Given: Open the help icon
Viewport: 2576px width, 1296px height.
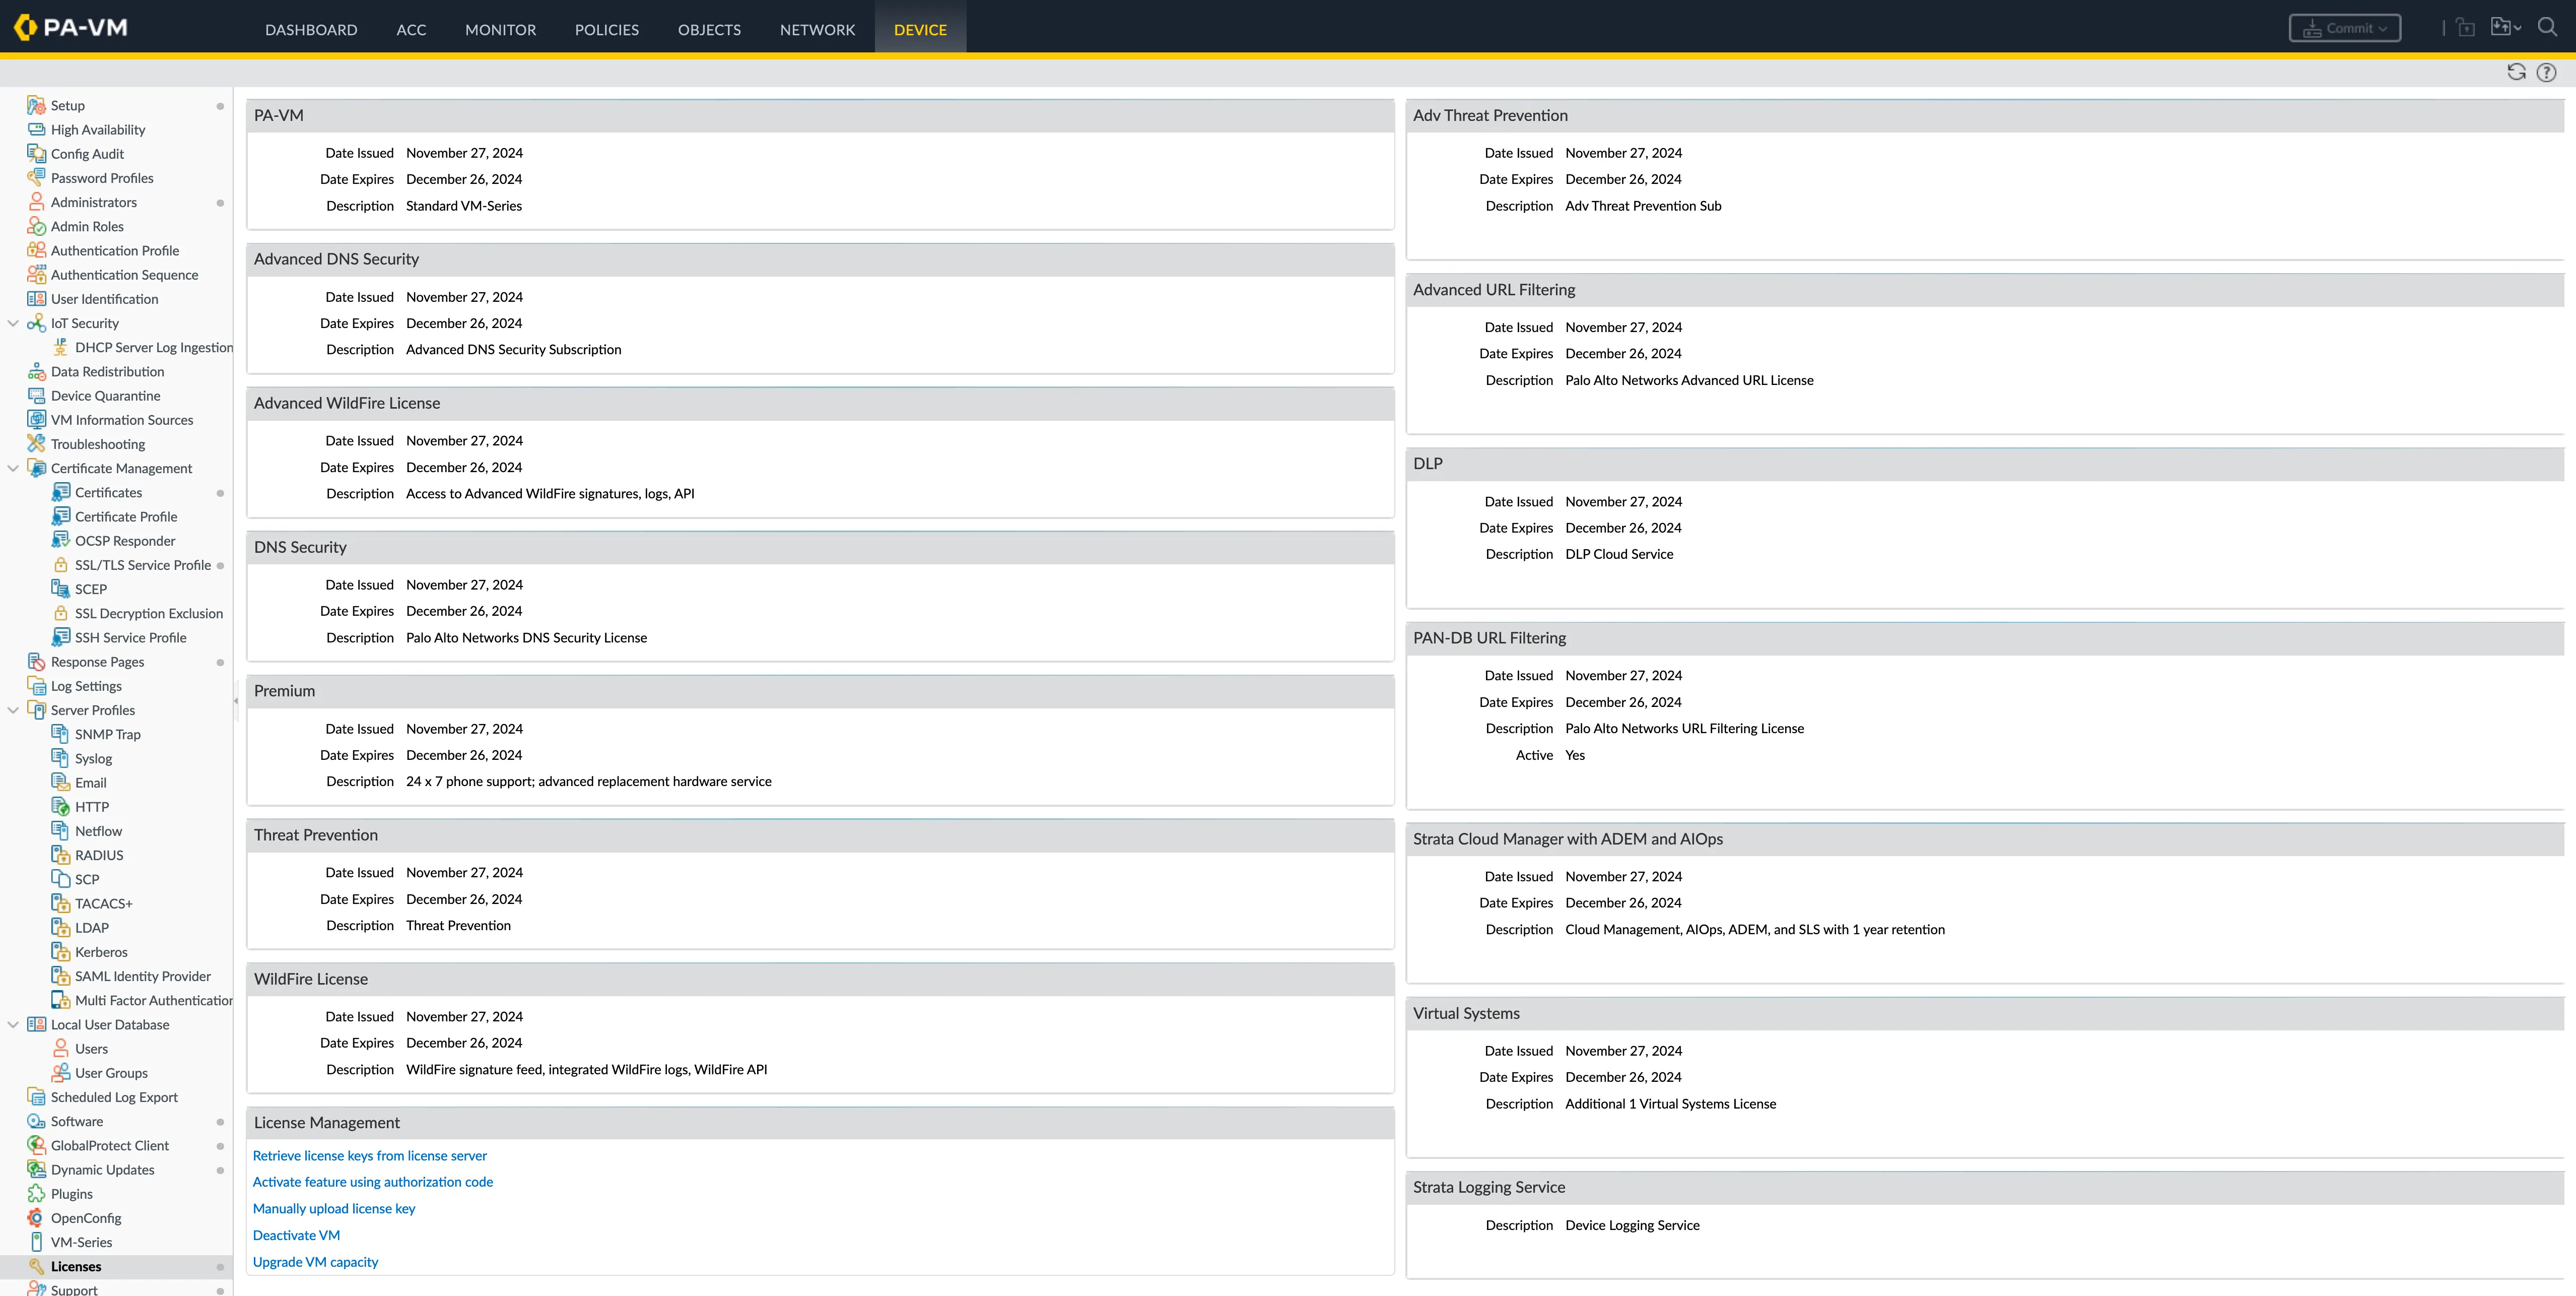Looking at the screenshot, I should pos(2547,72).
